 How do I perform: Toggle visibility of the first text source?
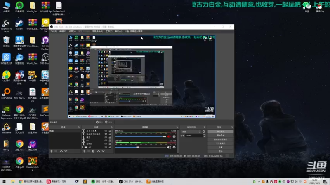pyautogui.click(x=106, y=131)
